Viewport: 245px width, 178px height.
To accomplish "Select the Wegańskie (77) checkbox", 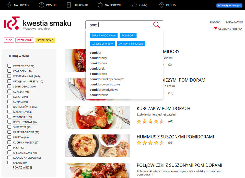I will tap(9, 117).
